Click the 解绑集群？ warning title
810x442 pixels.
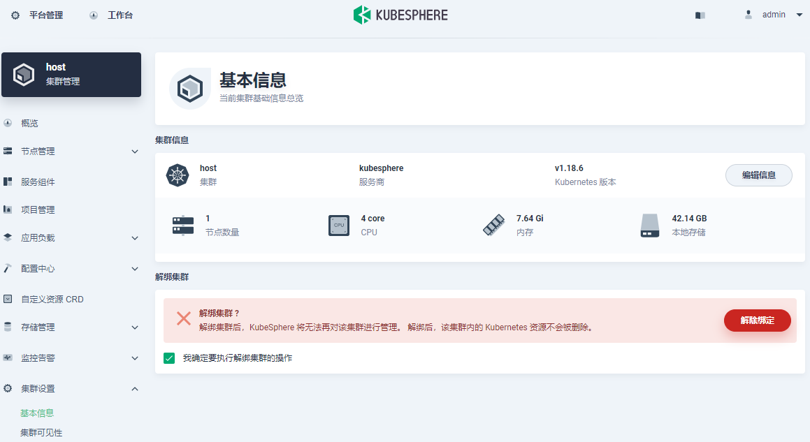coord(219,313)
